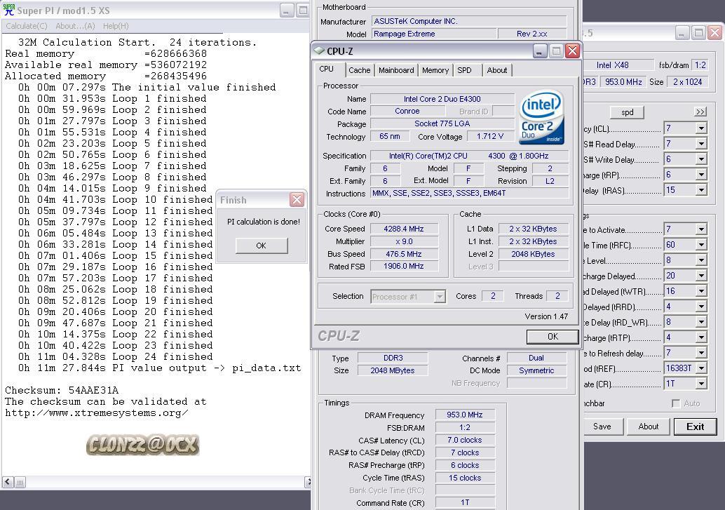725x510 pixels.
Task: Open the tRTP dropdown showing 4
Action: pyautogui.click(x=701, y=337)
